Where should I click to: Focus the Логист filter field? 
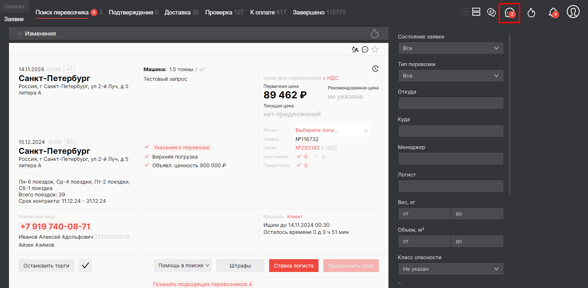coord(451,186)
